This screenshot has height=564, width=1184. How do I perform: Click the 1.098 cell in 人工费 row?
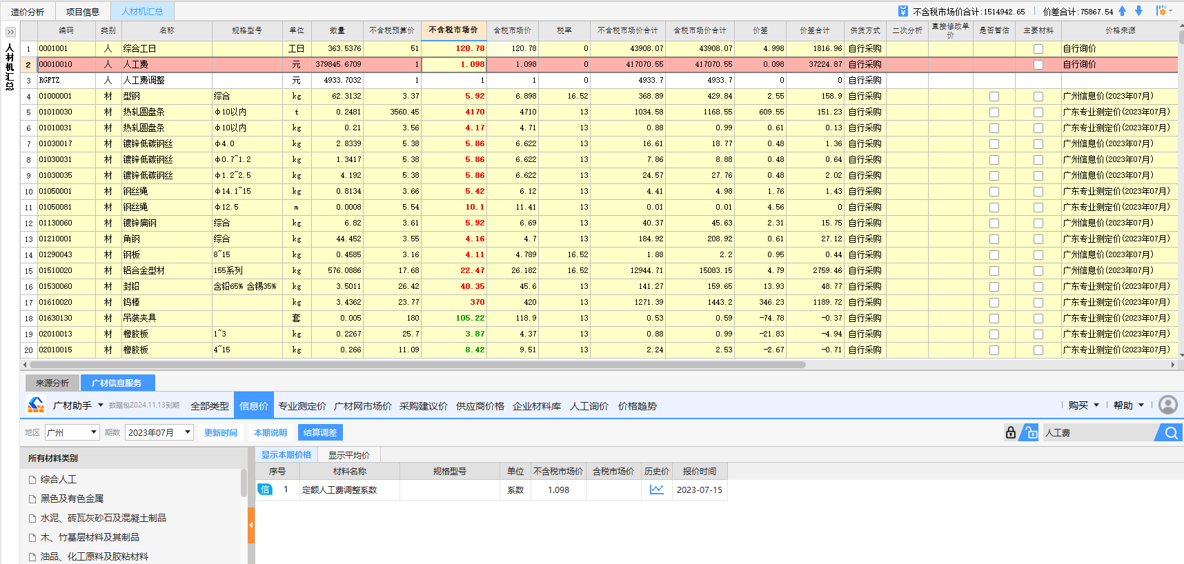(454, 64)
